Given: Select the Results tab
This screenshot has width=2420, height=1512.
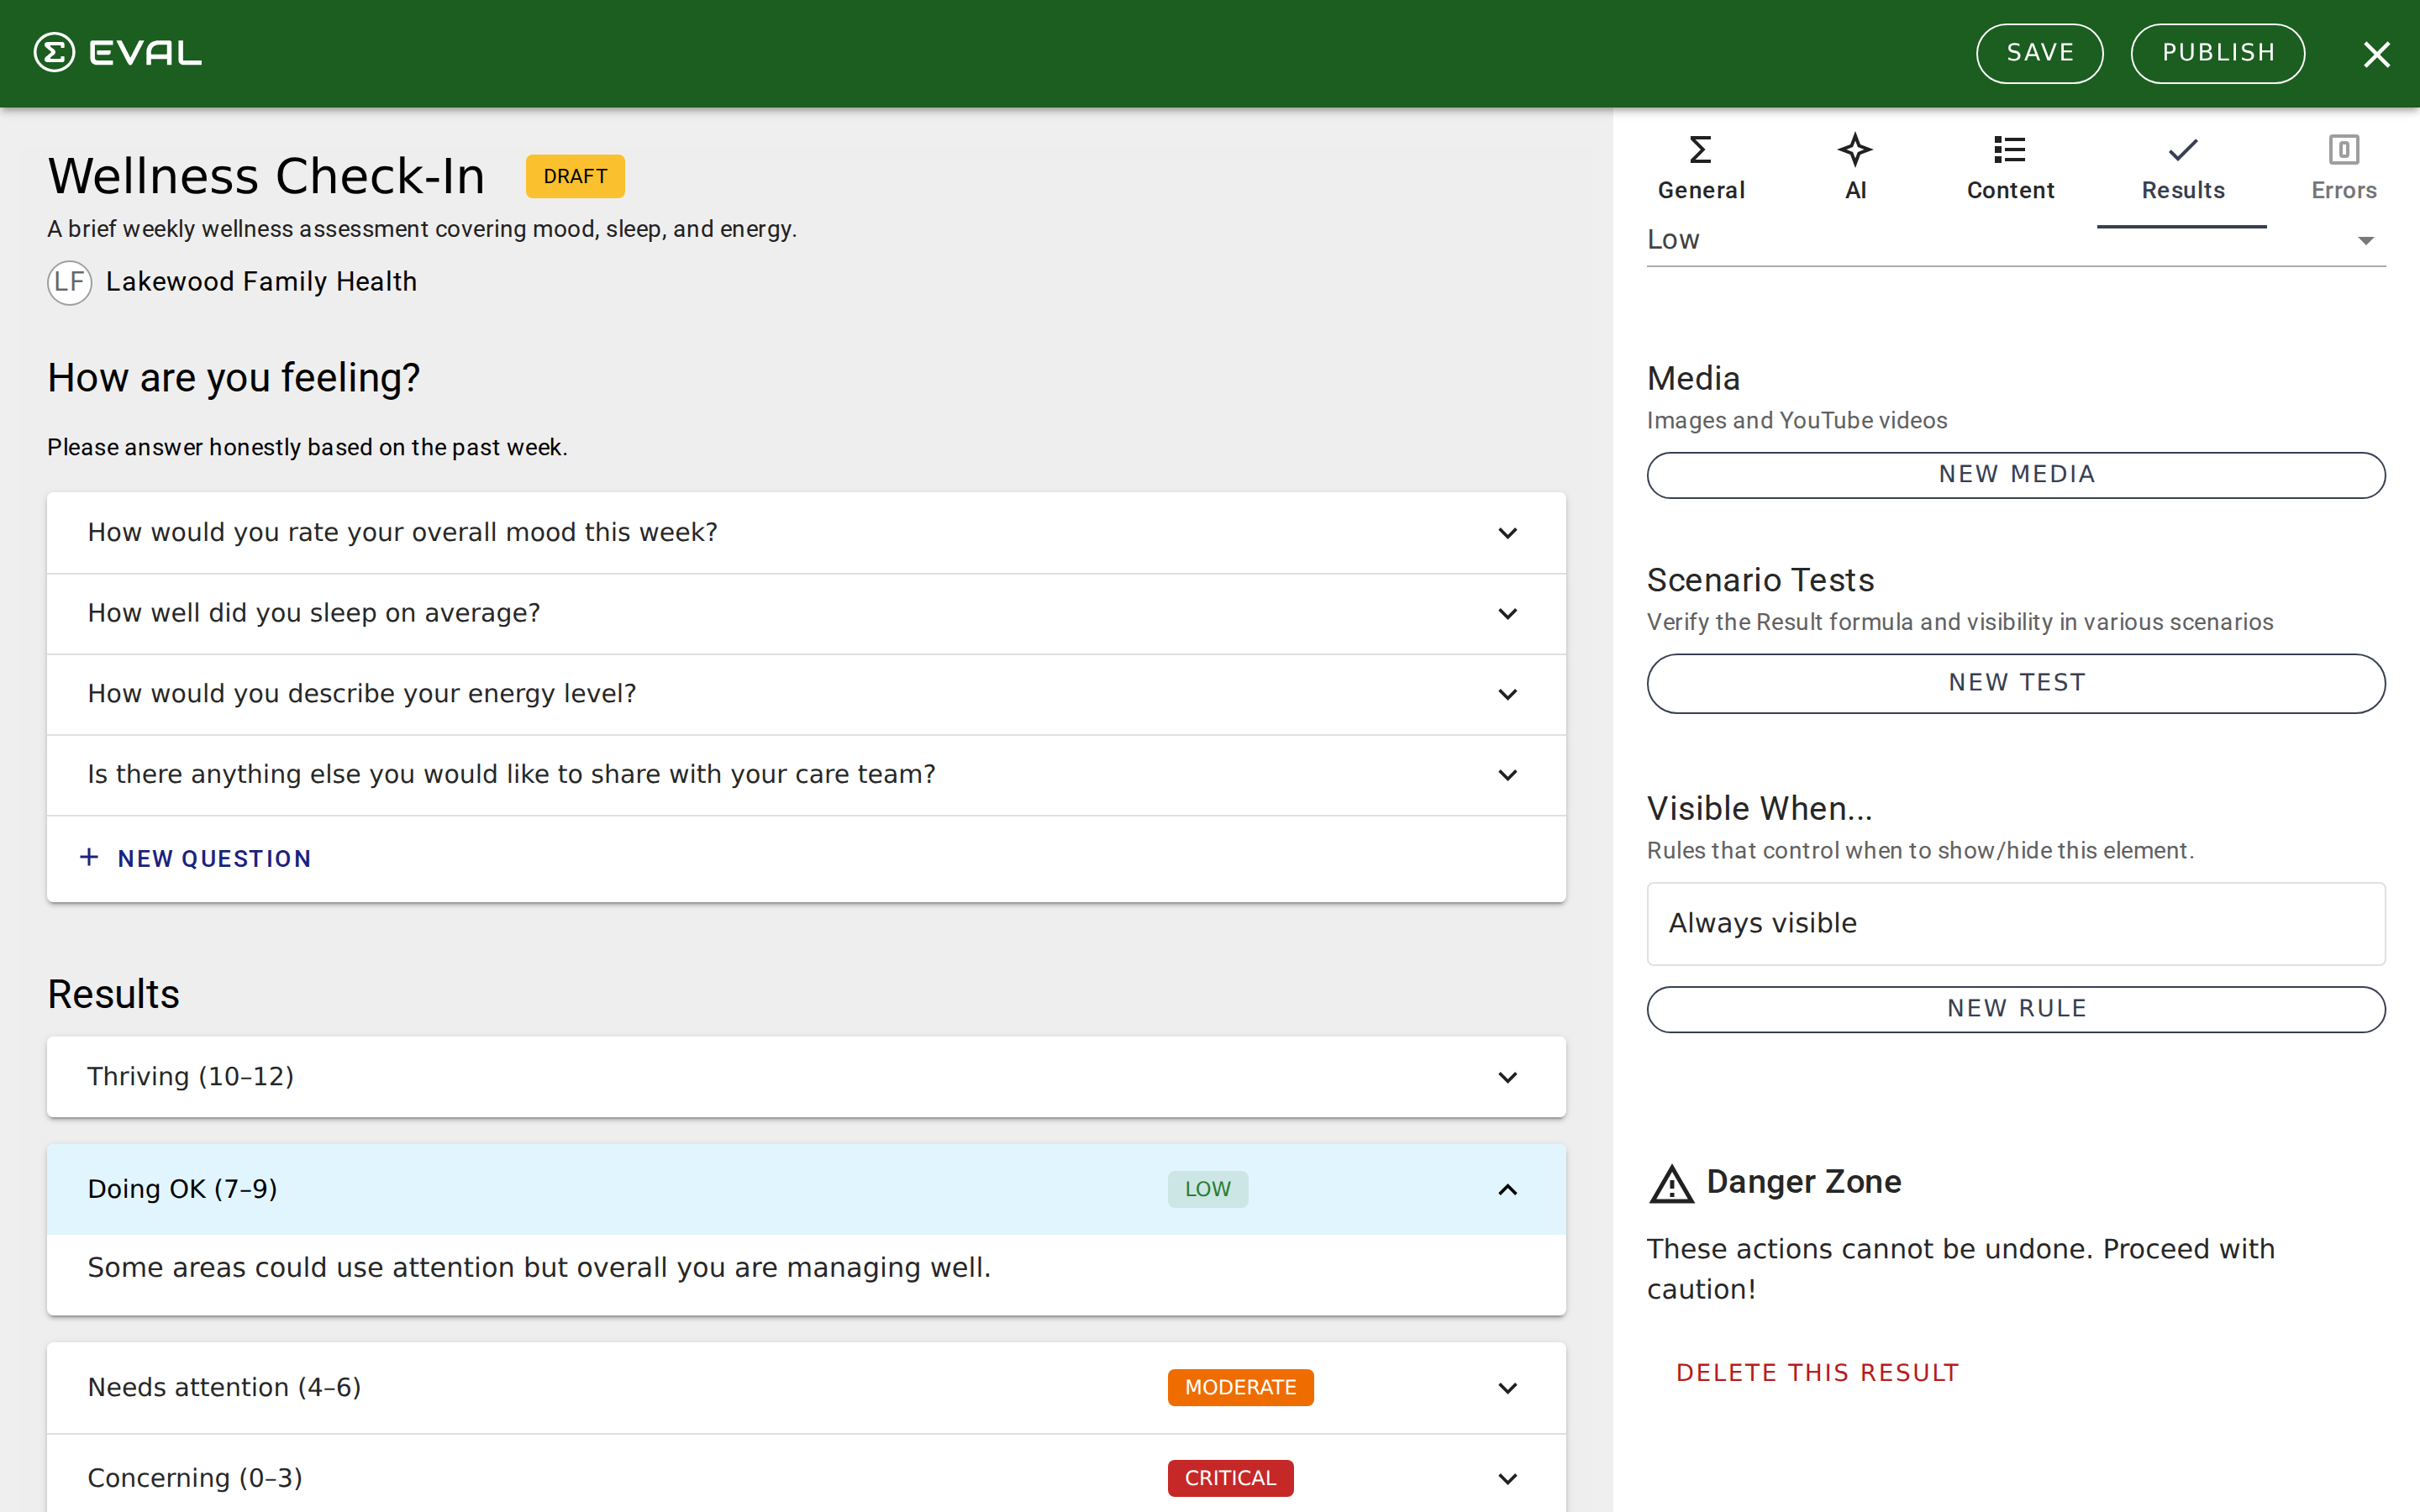Looking at the screenshot, I should click(x=2182, y=168).
